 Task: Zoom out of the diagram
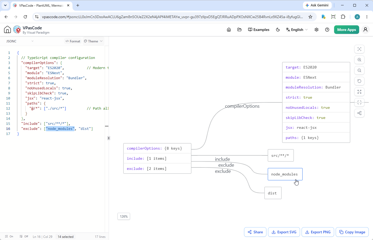pos(359,70)
